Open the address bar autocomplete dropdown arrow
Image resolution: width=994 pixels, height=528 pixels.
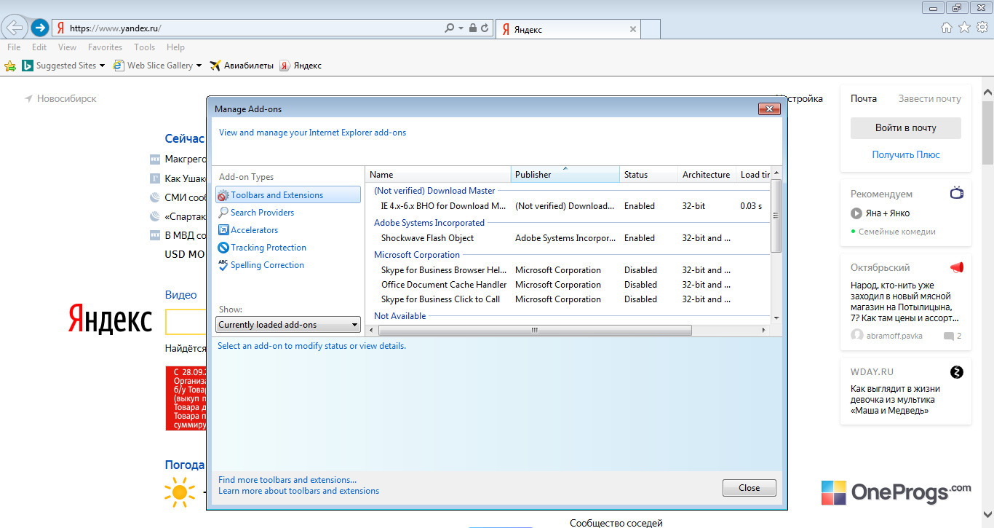461,28
